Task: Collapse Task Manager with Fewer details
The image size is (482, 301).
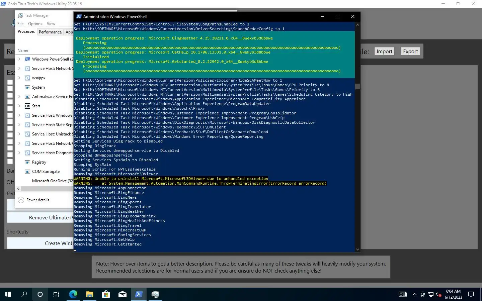Action: pyautogui.click(x=33, y=200)
